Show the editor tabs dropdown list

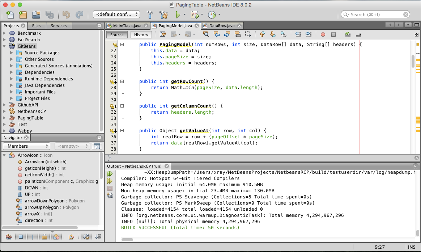[408, 25]
